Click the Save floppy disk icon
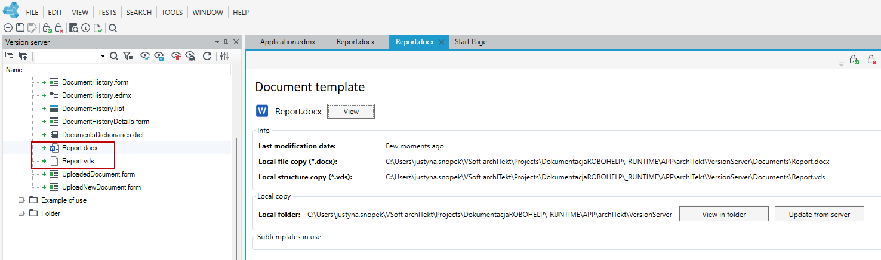Viewport: 881px width, 260px height. [x=20, y=27]
